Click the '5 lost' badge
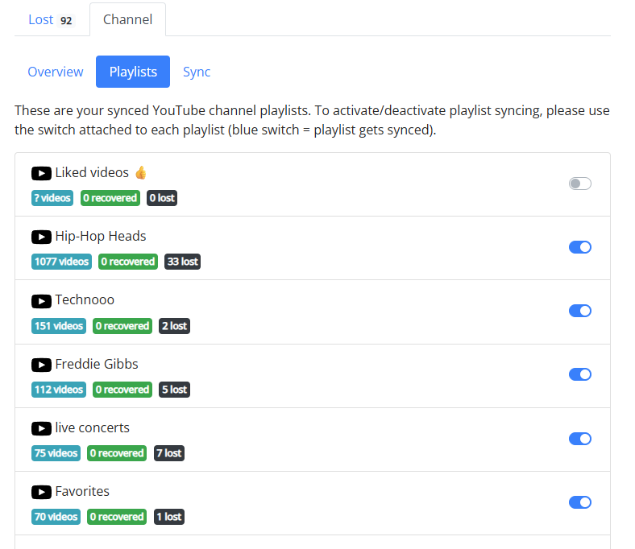Viewport: 635px width, 549px height. pyautogui.click(x=175, y=390)
